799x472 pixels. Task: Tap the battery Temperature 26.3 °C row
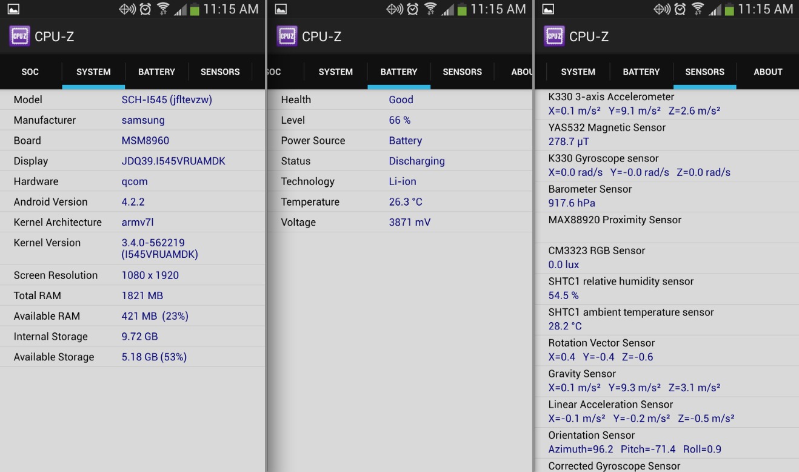(x=399, y=202)
